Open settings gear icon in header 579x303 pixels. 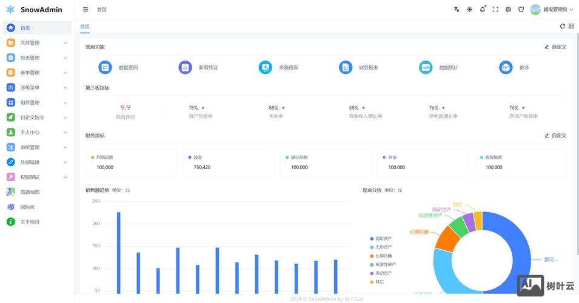tap(509, 10)
